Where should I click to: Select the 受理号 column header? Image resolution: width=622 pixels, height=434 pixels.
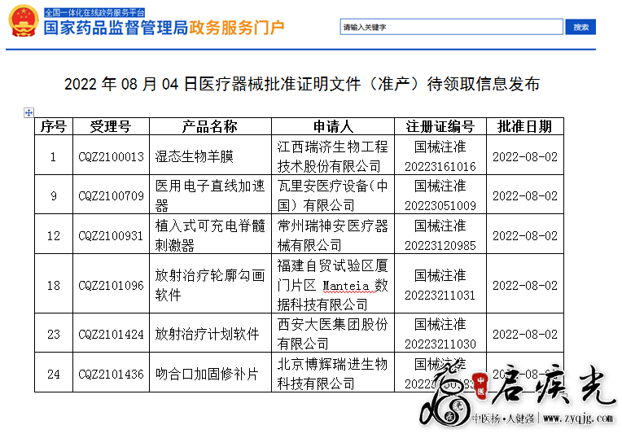coord(110,126)
